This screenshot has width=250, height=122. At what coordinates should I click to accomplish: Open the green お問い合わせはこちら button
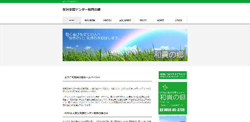[173, 75]
